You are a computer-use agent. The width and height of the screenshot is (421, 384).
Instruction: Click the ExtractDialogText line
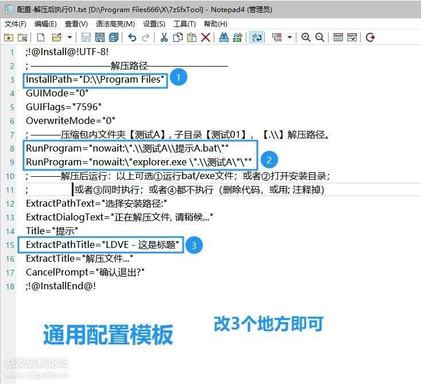click(119, 217)
